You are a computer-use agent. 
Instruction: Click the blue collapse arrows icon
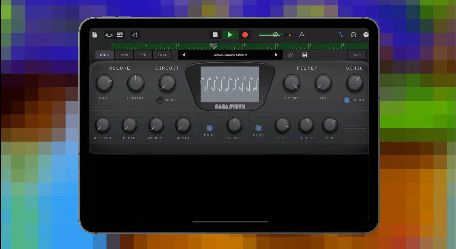341,35
